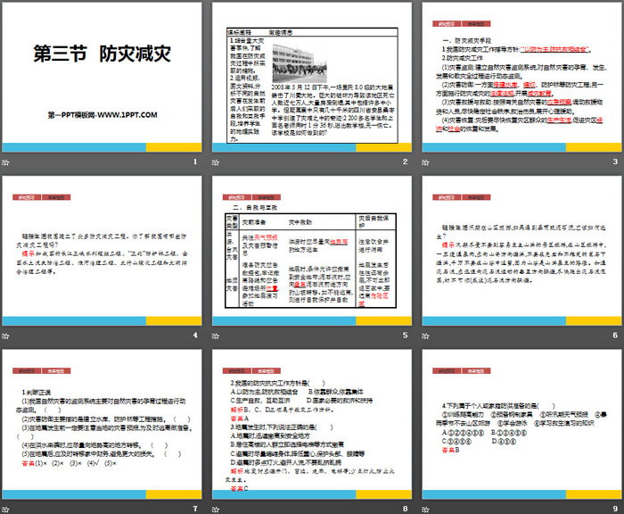
Task: Select slide 7 thumbnail with 判断正误 questions
Action: [102, 425]
